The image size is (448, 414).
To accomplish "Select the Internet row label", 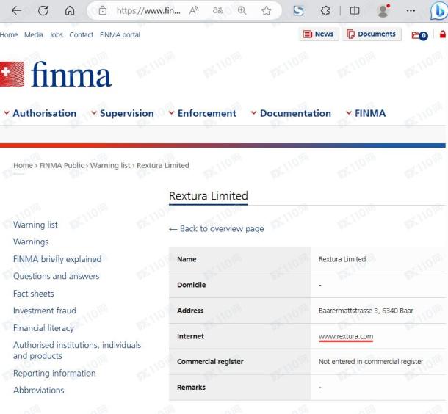I will click(x=190, y=336).
